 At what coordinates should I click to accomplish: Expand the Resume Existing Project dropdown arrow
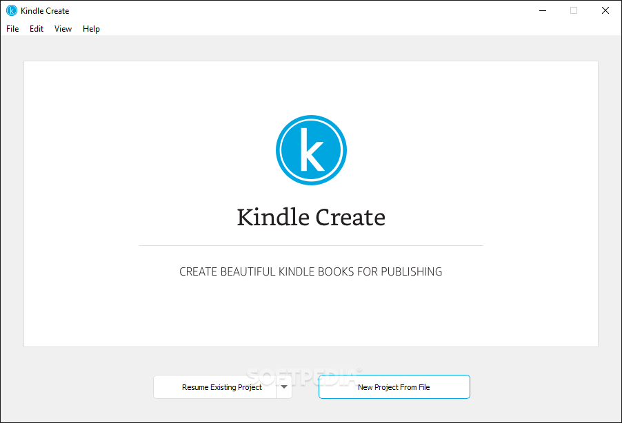coord(284,387)
